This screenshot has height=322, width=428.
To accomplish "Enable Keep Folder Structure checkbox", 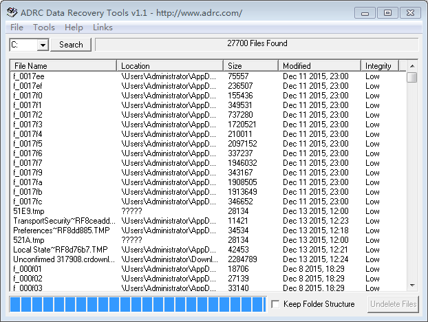I will coord(275,304).
